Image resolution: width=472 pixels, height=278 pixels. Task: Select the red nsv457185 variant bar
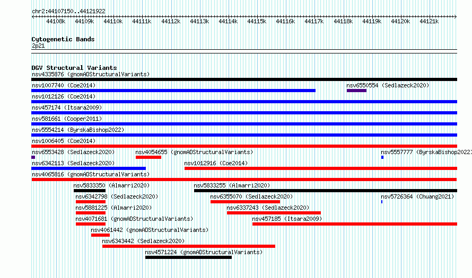pyautogui.click(x=355, y=224)
